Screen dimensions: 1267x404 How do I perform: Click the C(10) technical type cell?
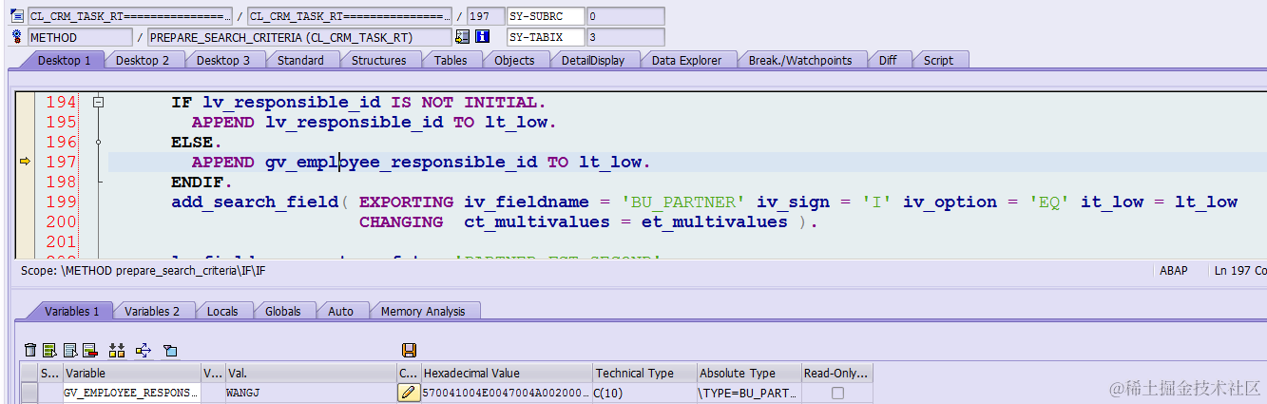coord(644,393)
